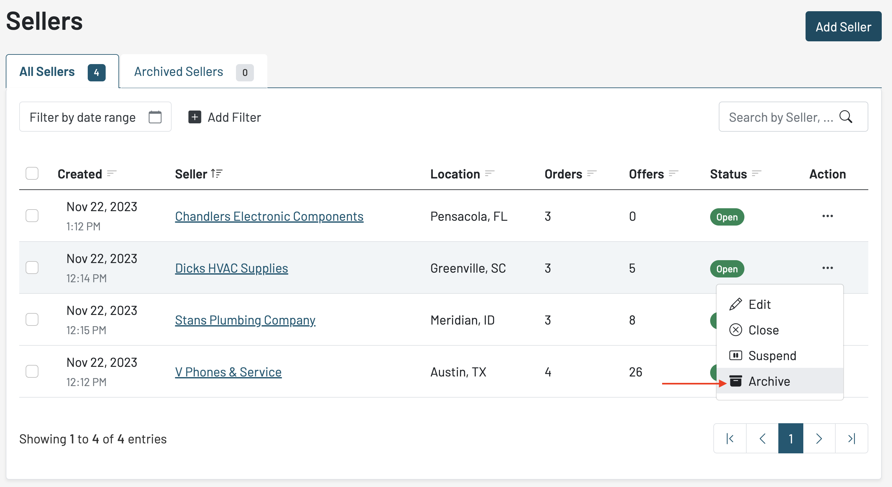Toggle the Dicks HVAC Supplies action menu
The image size is (892, 487).
pos(827,268)
